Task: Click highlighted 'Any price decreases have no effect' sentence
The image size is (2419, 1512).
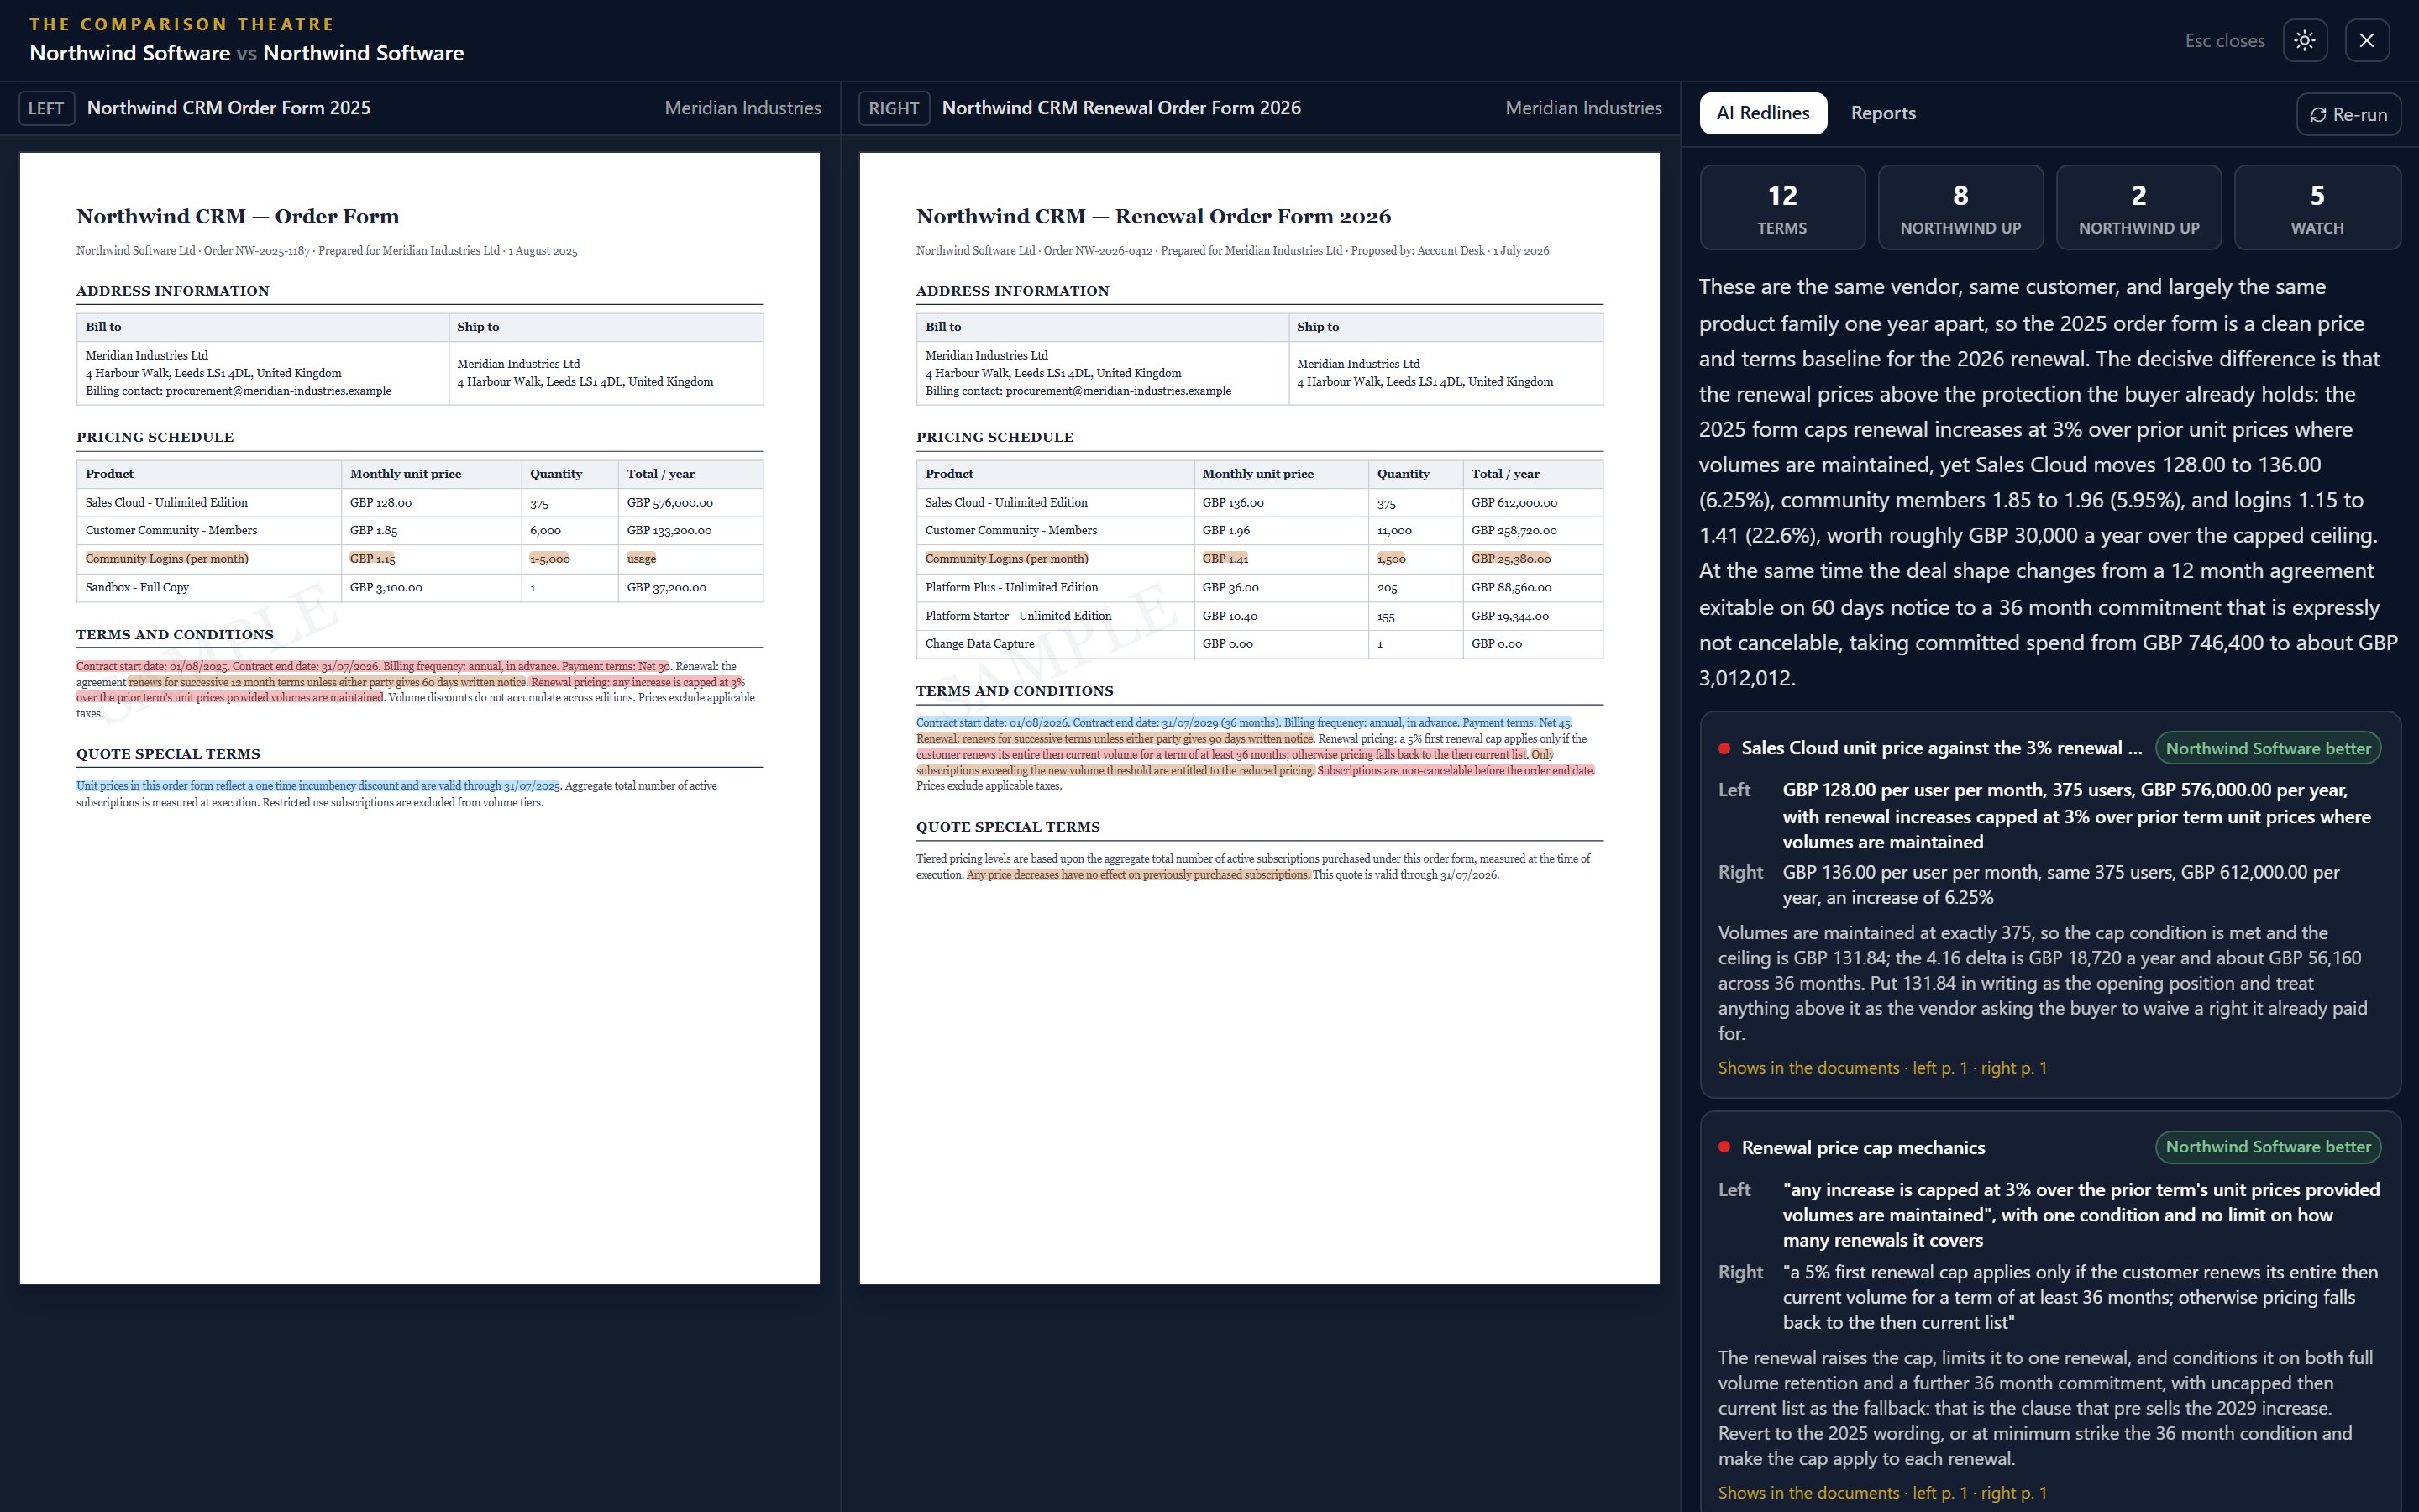Action: click(1139, 875)
